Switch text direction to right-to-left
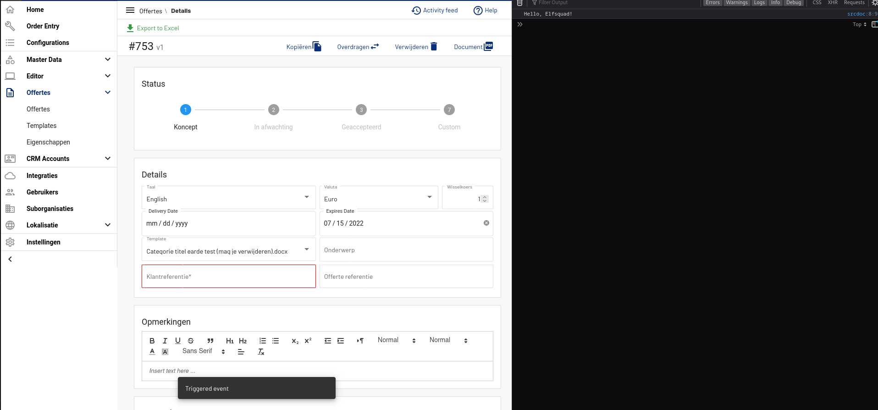This screenshot has width=878, height=410. click(x=360, y=341)
